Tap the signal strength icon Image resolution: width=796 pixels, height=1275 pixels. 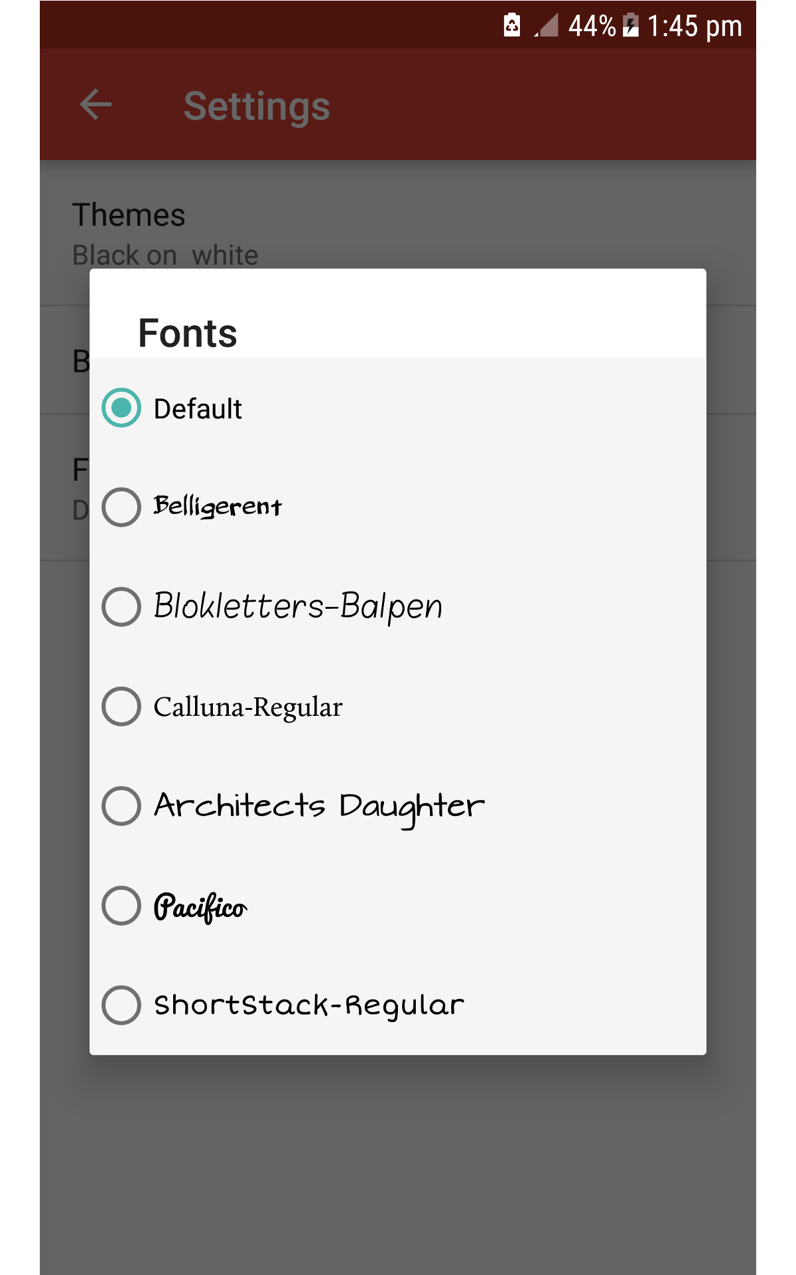pos(547,25)
